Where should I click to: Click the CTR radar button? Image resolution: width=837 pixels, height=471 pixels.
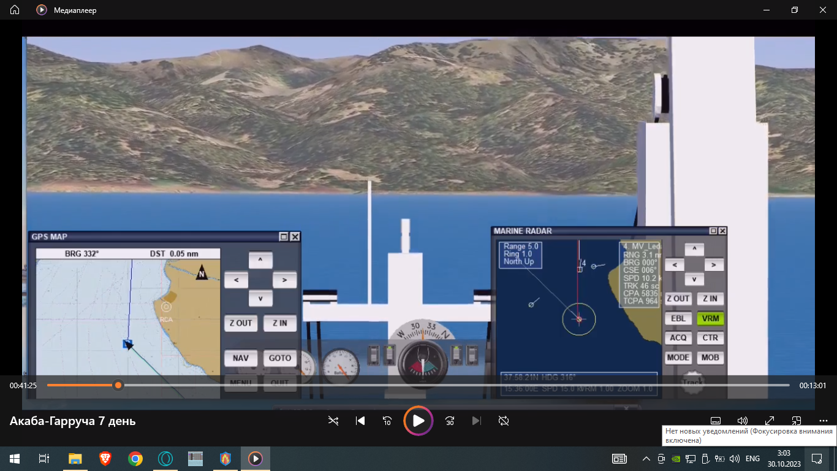710,338
